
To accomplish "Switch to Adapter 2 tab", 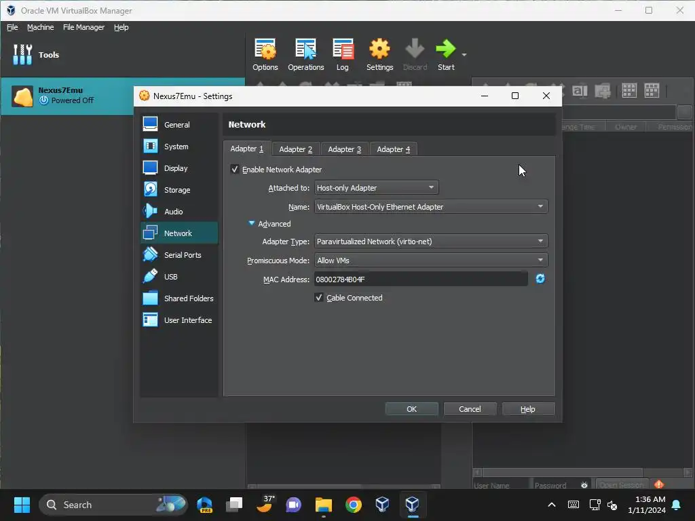I will point(296,149).
